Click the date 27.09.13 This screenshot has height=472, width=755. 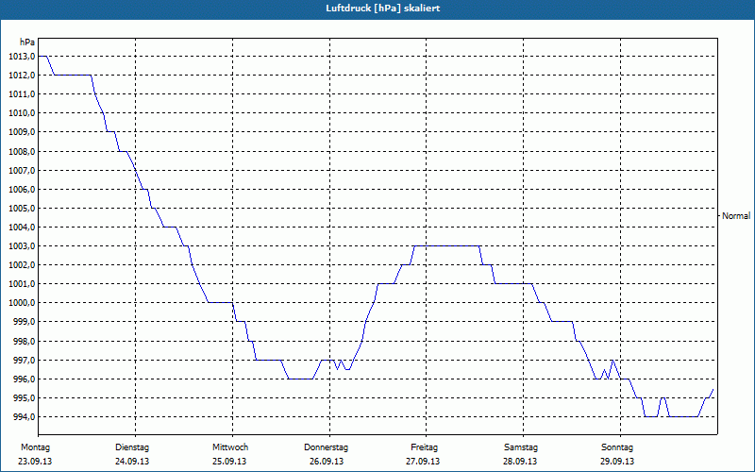423,462
